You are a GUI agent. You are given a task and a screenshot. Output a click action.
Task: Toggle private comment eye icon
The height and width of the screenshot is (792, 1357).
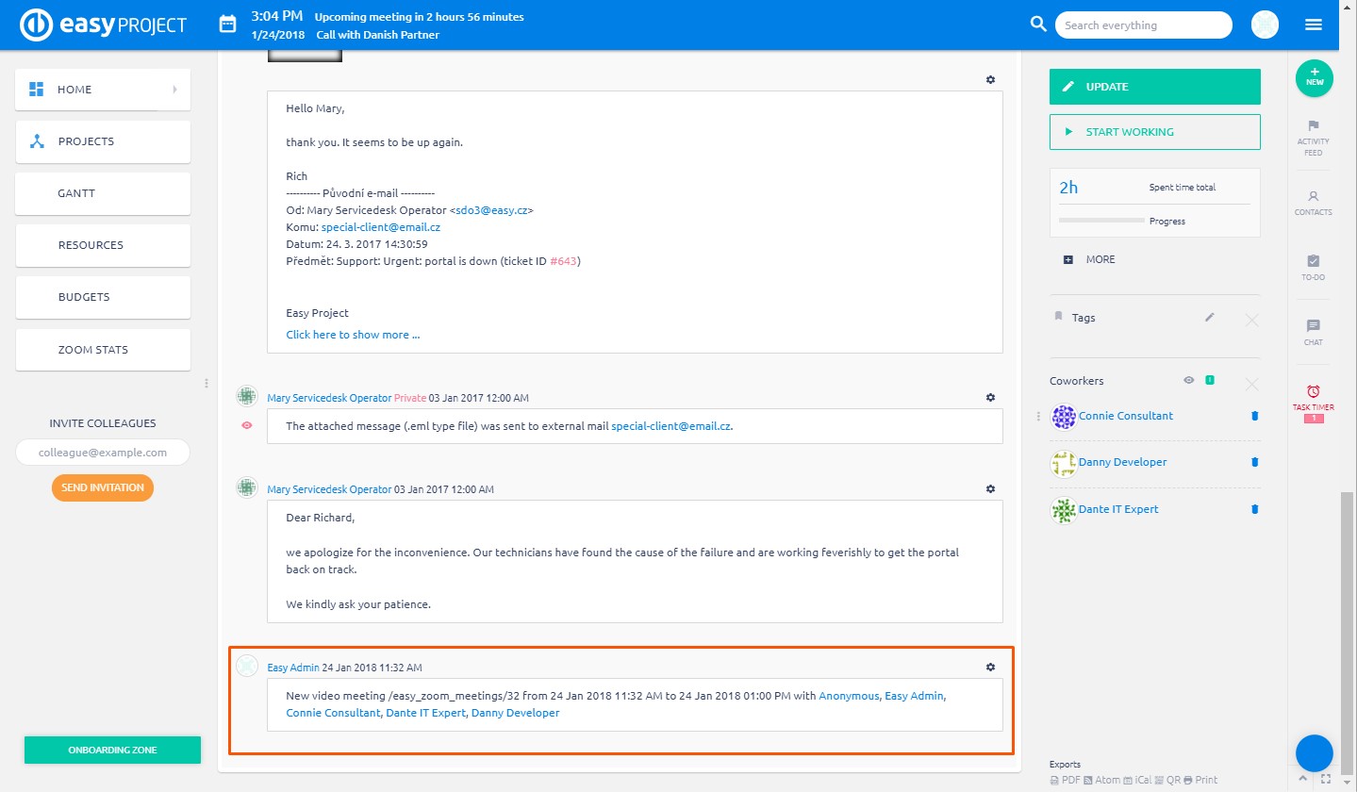click(247, 426)
